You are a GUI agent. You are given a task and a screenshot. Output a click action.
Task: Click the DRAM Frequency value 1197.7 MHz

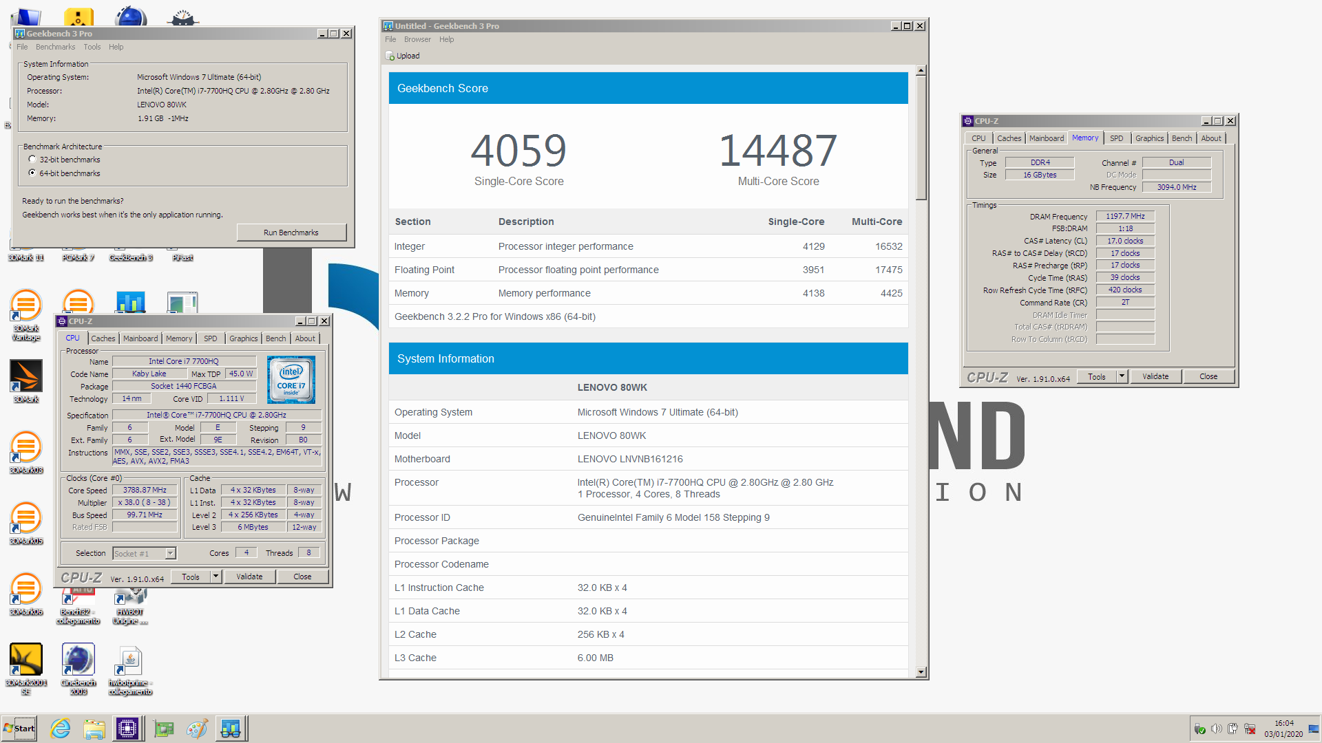(x=1125, y=216)
